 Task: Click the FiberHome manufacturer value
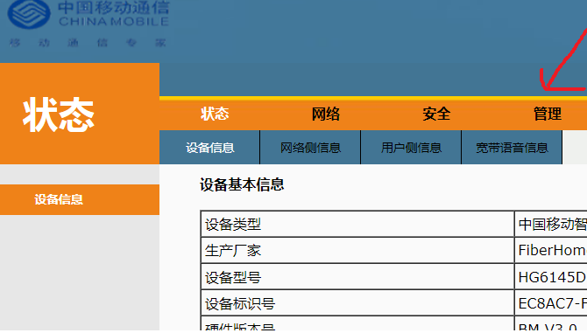(552, 250)
